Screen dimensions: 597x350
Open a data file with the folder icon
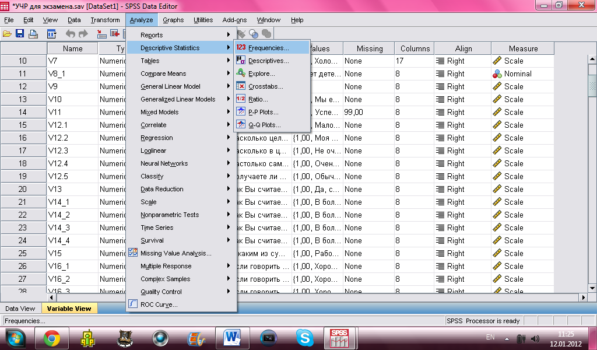click(7, 34)
